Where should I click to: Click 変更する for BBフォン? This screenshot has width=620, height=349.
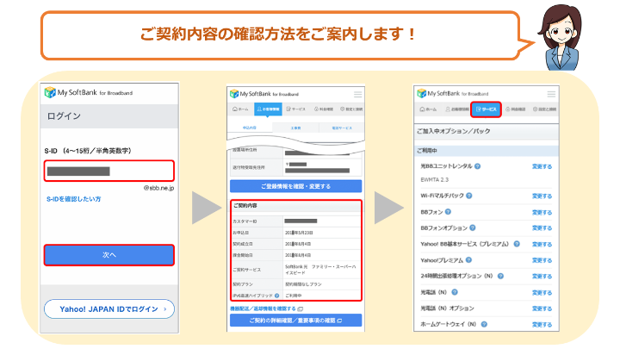pyautogui.click(x=542, y=212)
